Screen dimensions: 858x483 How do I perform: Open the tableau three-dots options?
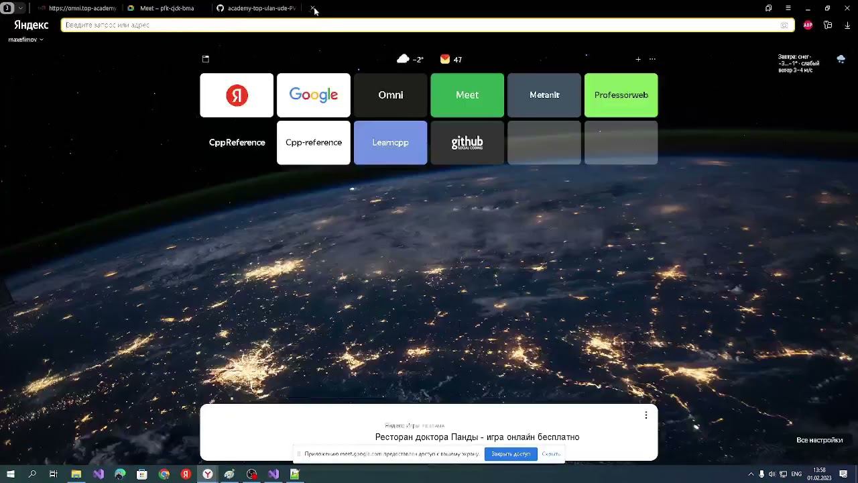pos(652,59)
